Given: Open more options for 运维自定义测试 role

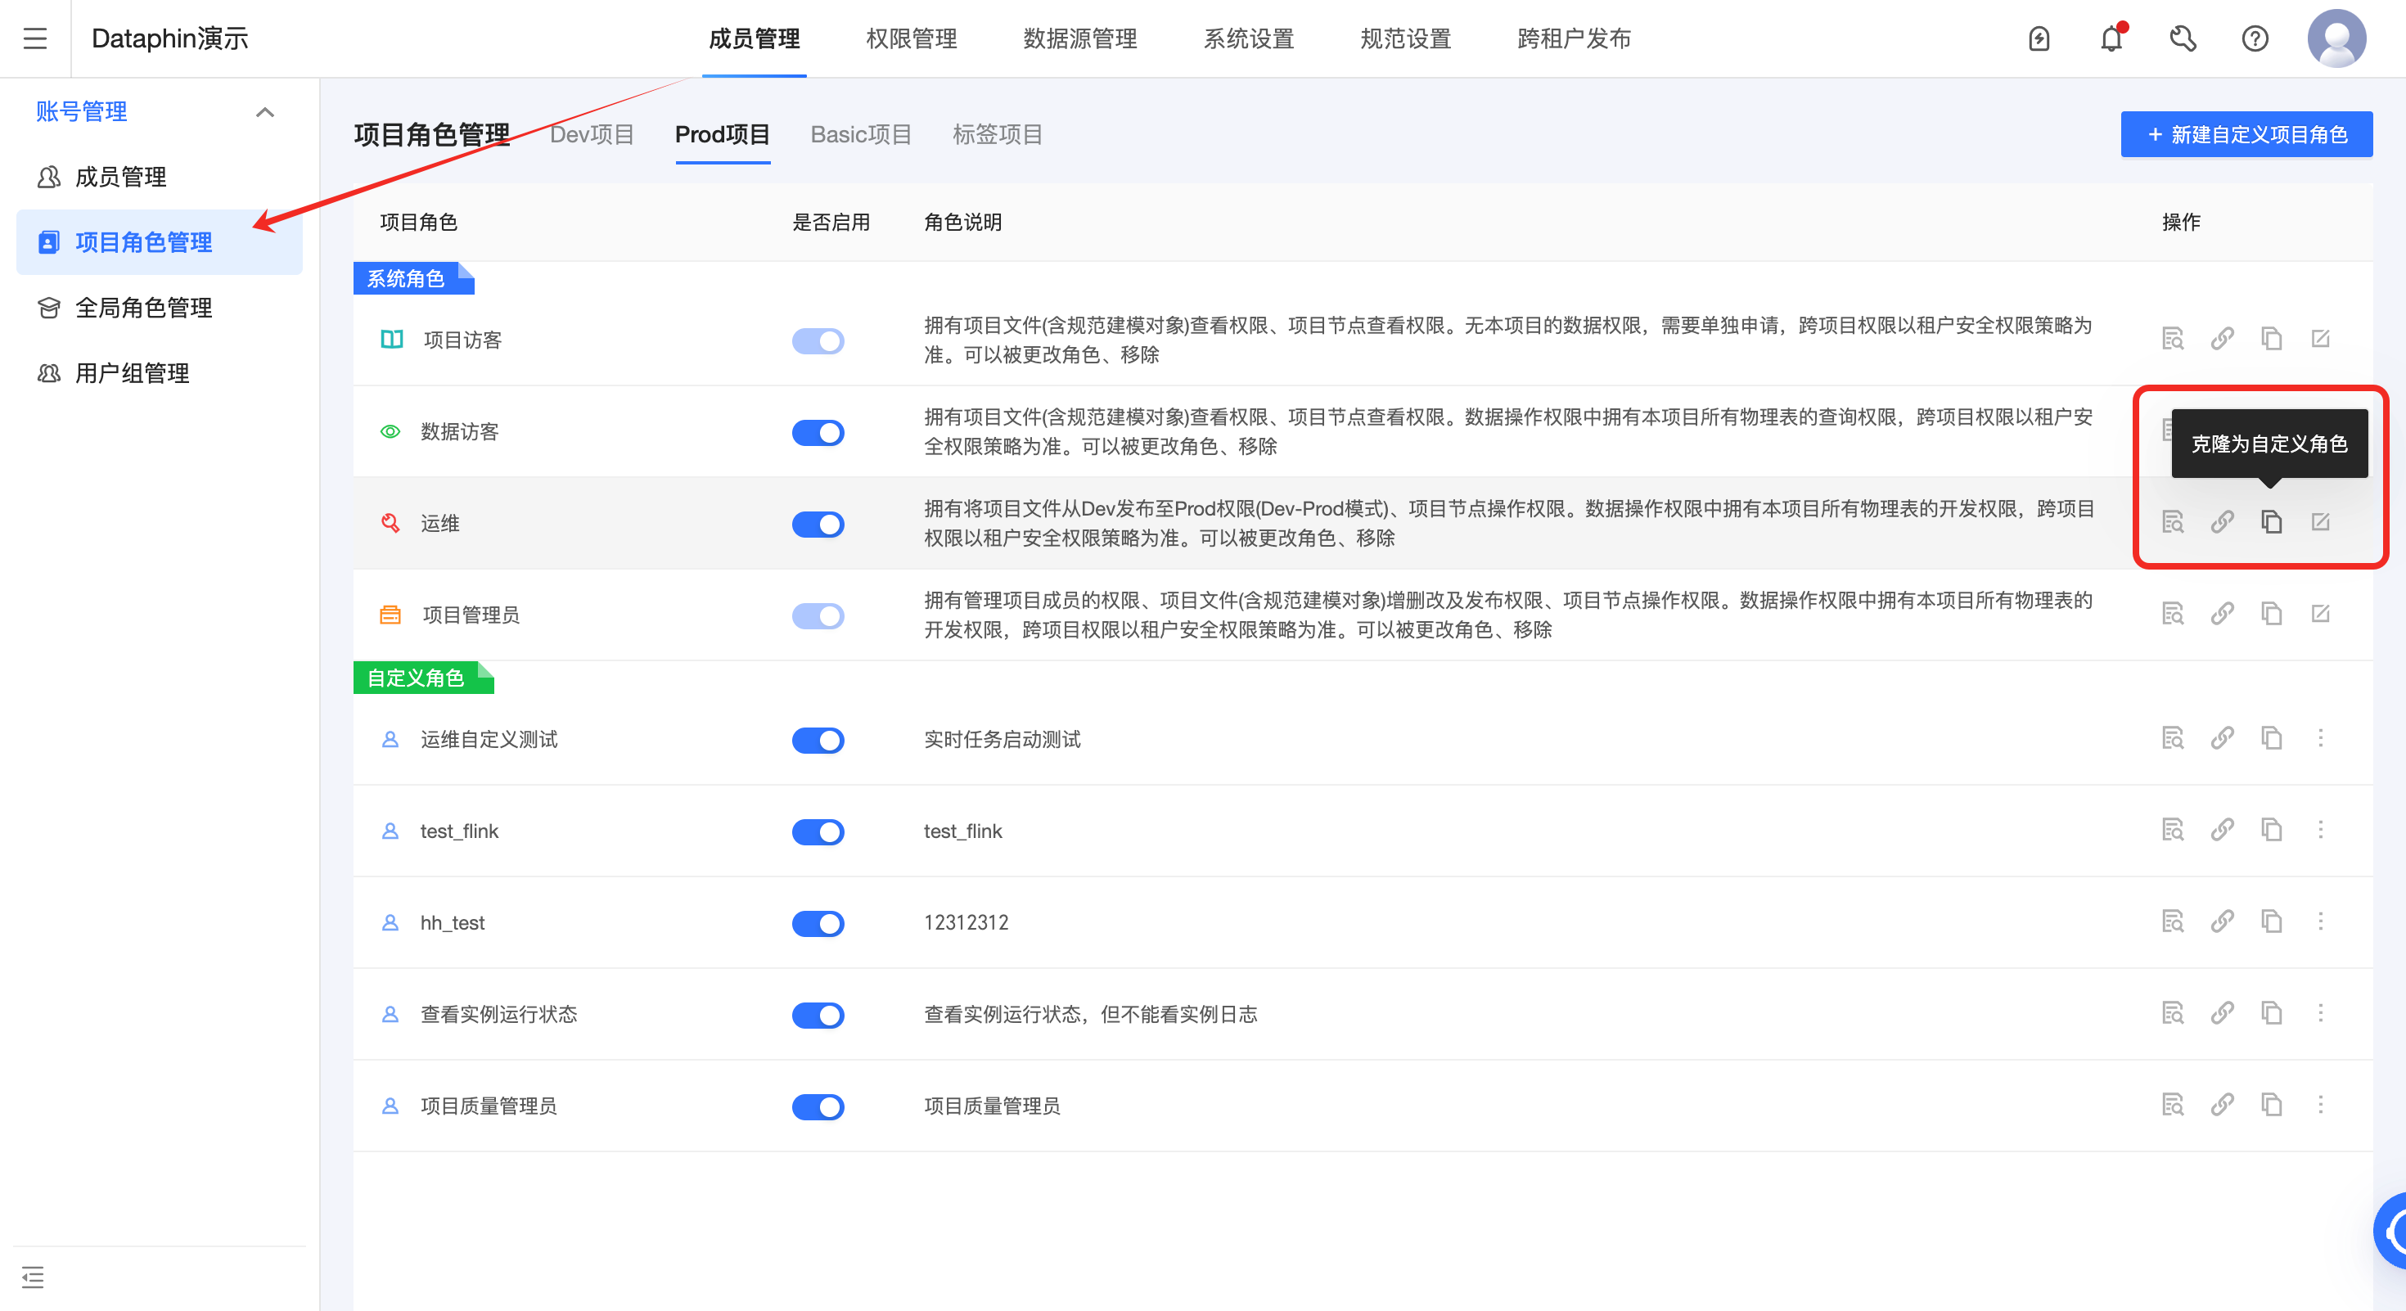Looking at the screenshot, I should pos(2320,737).
